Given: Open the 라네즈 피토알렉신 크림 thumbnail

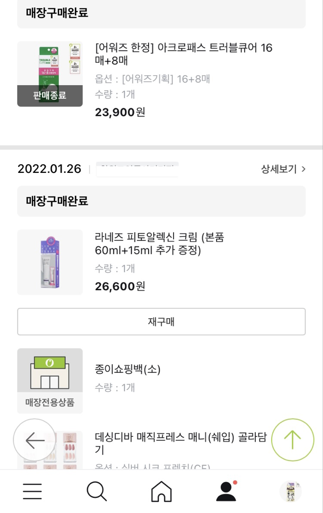Looking at the screenshot, I should 50,262.
